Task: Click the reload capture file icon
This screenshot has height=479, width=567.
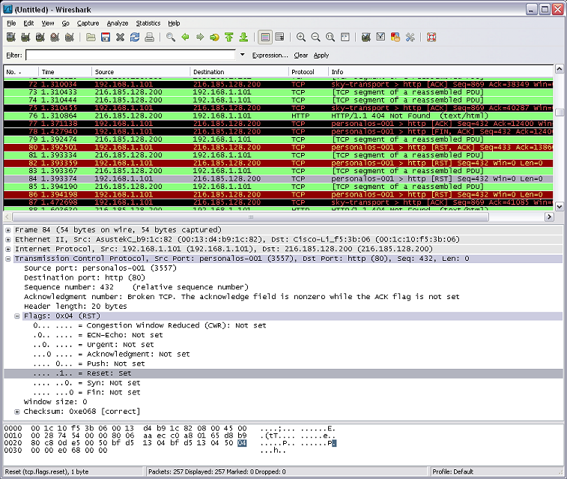Action: 135,37
